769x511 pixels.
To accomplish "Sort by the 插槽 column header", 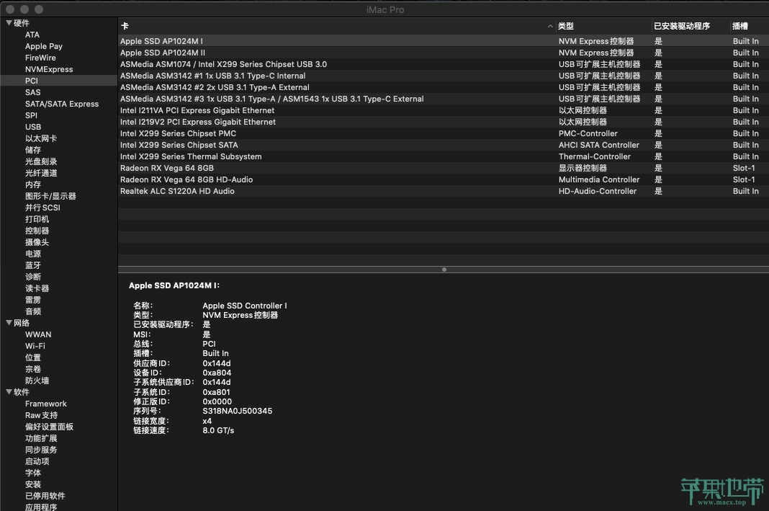I will pyautogui.click(x=740, y=26).
